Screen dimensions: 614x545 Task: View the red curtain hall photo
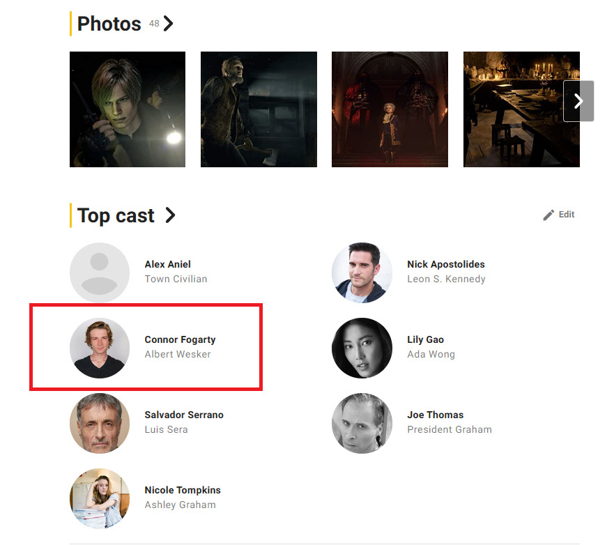[x=390, y=109]
